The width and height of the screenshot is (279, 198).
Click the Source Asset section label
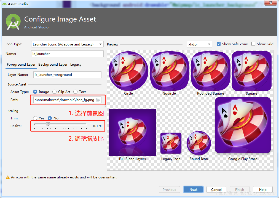pyautogui.click(x=17, y=84)
